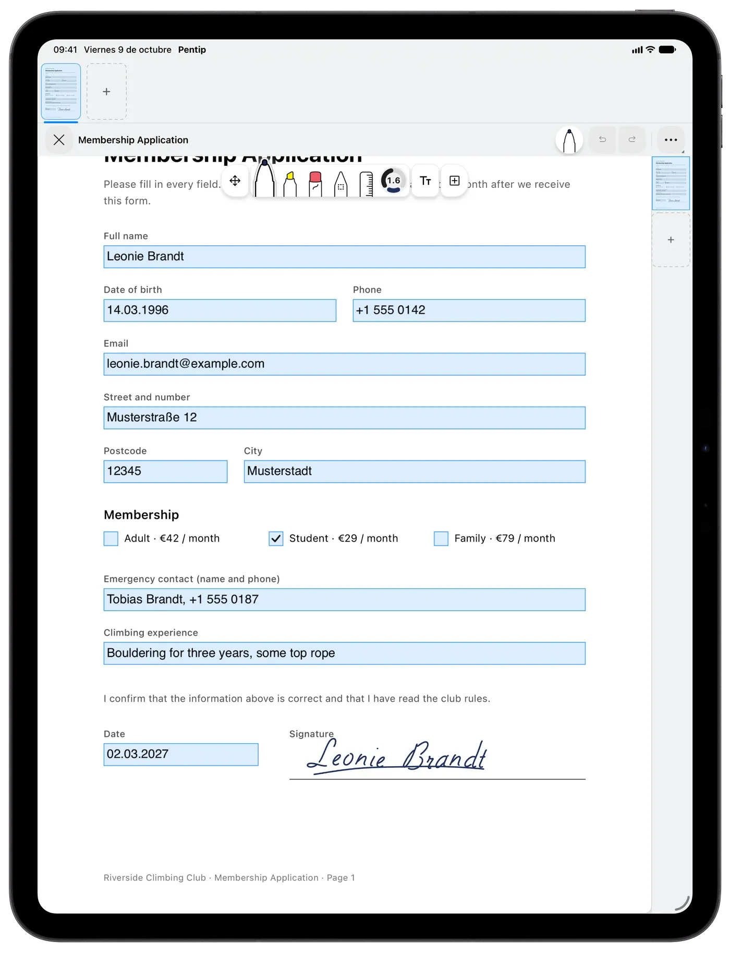Screen dimensions: 730x953
Task: Select the red eraser tool
Action: coord(315,184)
